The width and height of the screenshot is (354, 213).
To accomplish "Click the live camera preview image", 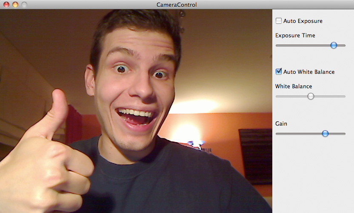I will [x=136, y=111].
